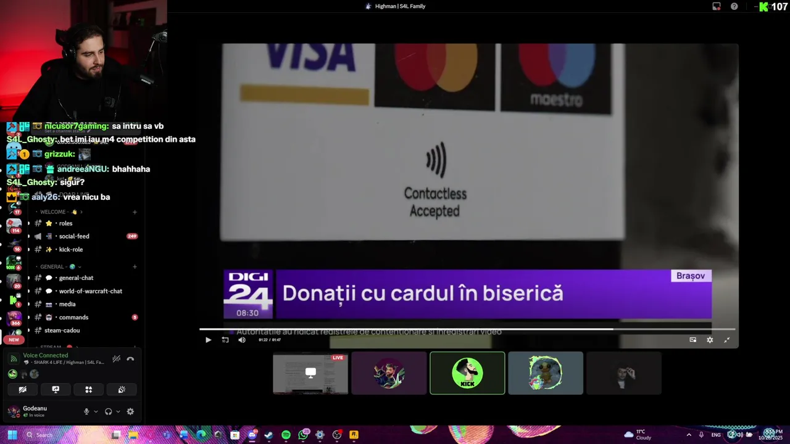Select the LIVE screen share thumbnail
Image resolution: width=790 pixels, height=444 pixels.
(x=310, y=373)
